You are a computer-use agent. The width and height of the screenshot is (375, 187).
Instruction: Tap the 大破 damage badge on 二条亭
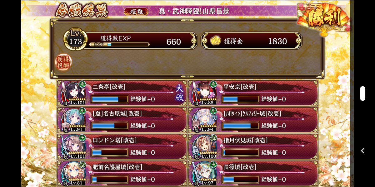(x=180, y=93)
